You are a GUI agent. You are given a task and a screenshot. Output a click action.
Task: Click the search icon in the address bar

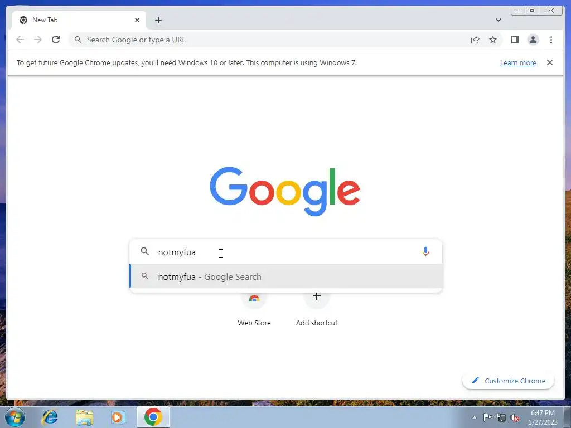[78, 40]
